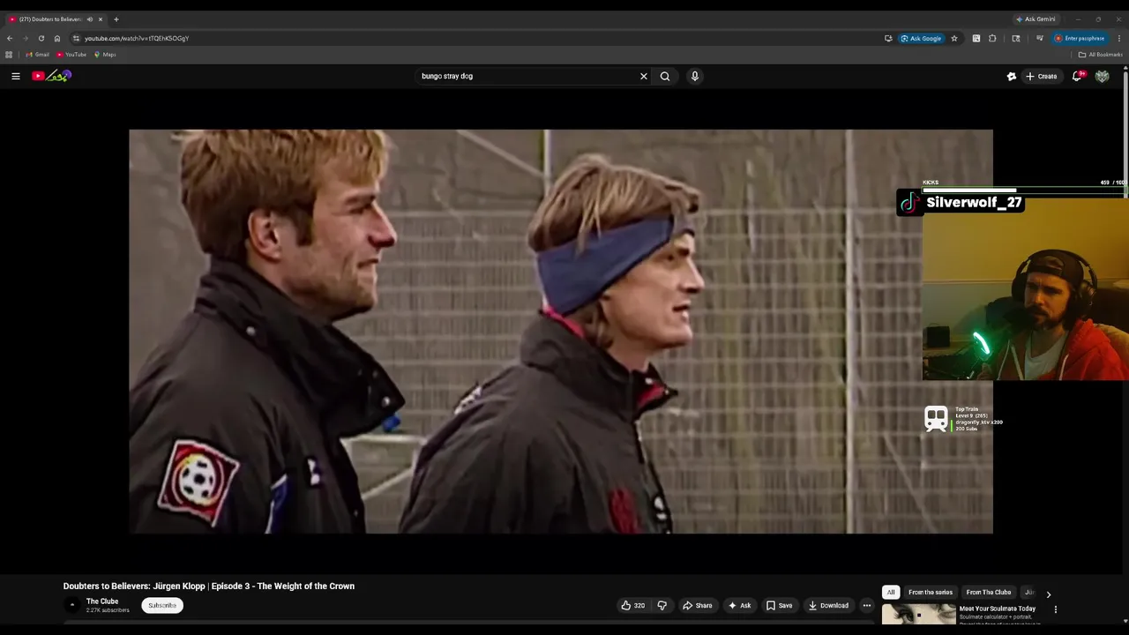Screen dimensions: 1129x635
Task: Subscribe to The Clube channel
Action: coord(162,605)
